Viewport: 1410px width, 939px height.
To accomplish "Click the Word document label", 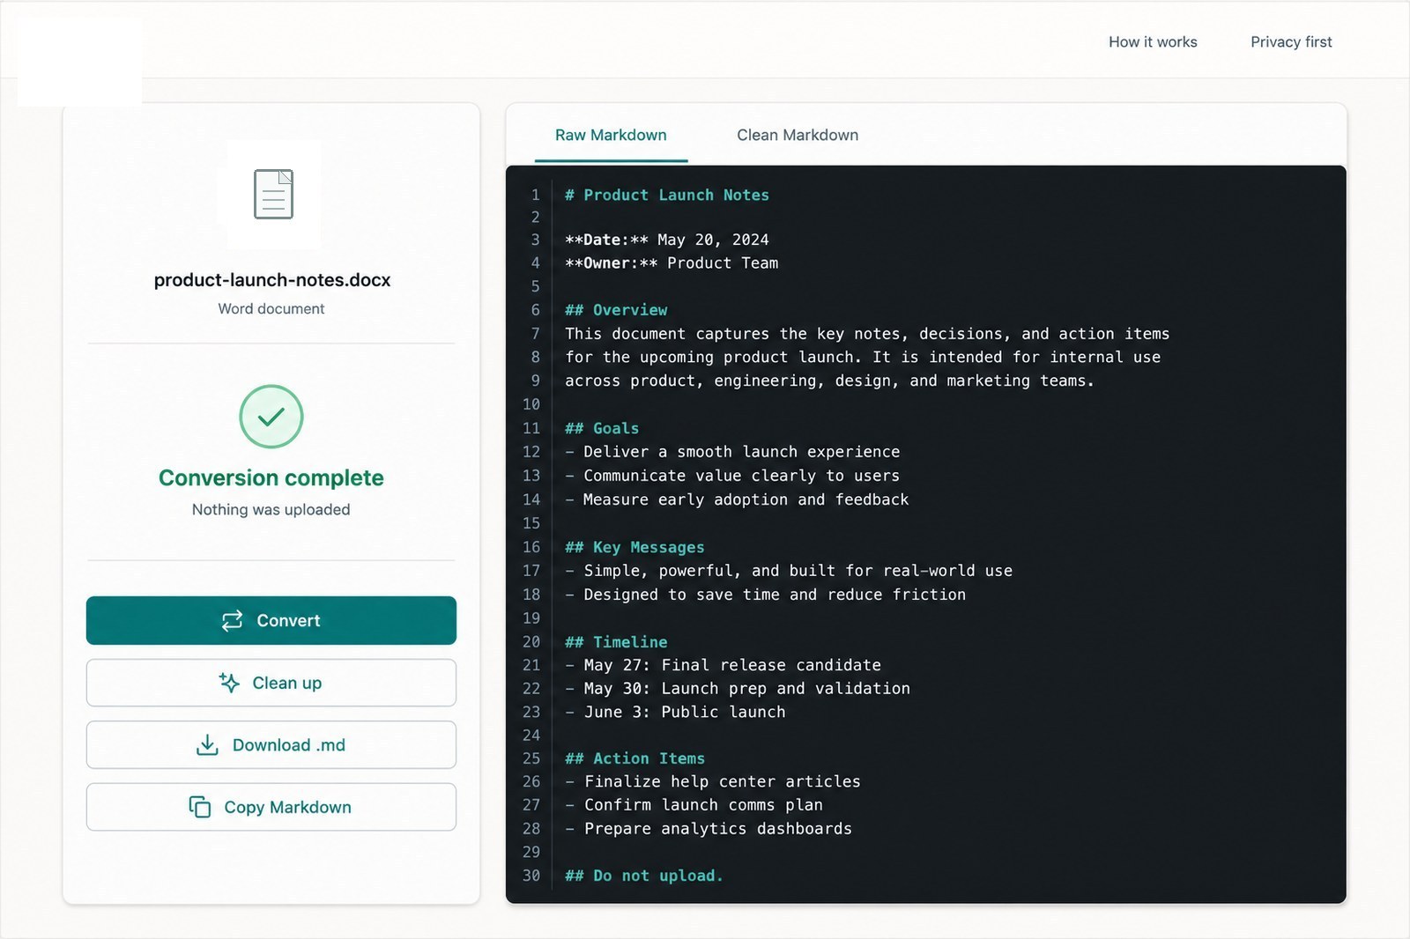I will (271, 309).
